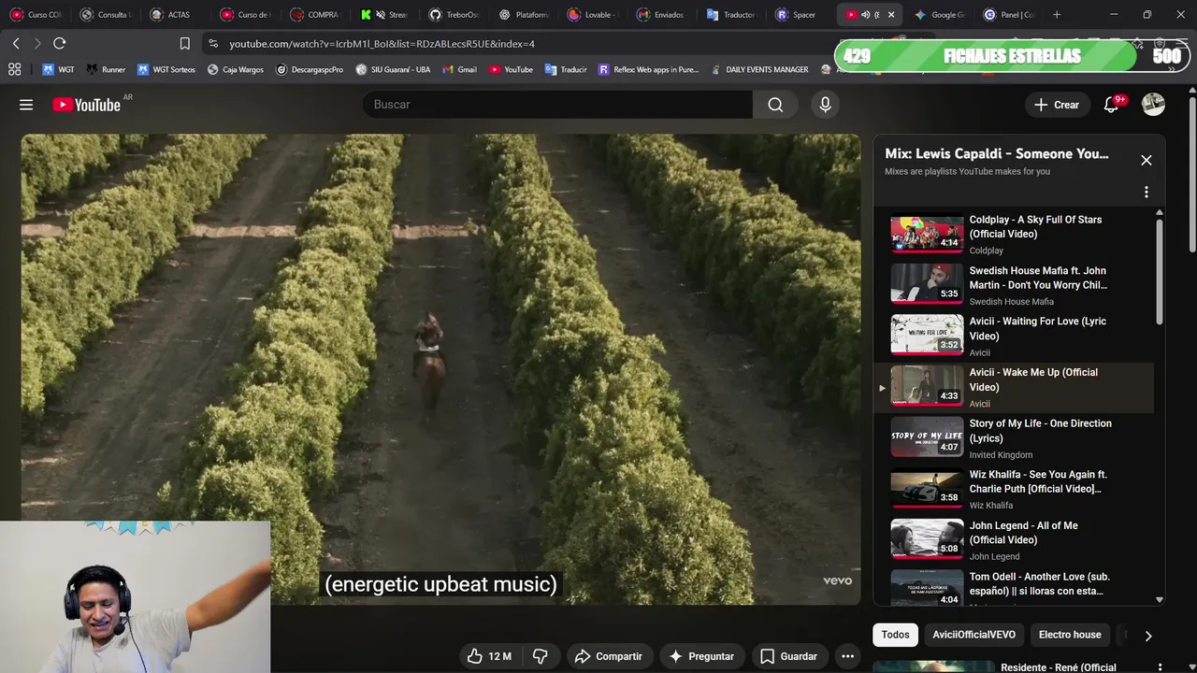
Task: Open more actions under the video
Action: pos(847,656)
